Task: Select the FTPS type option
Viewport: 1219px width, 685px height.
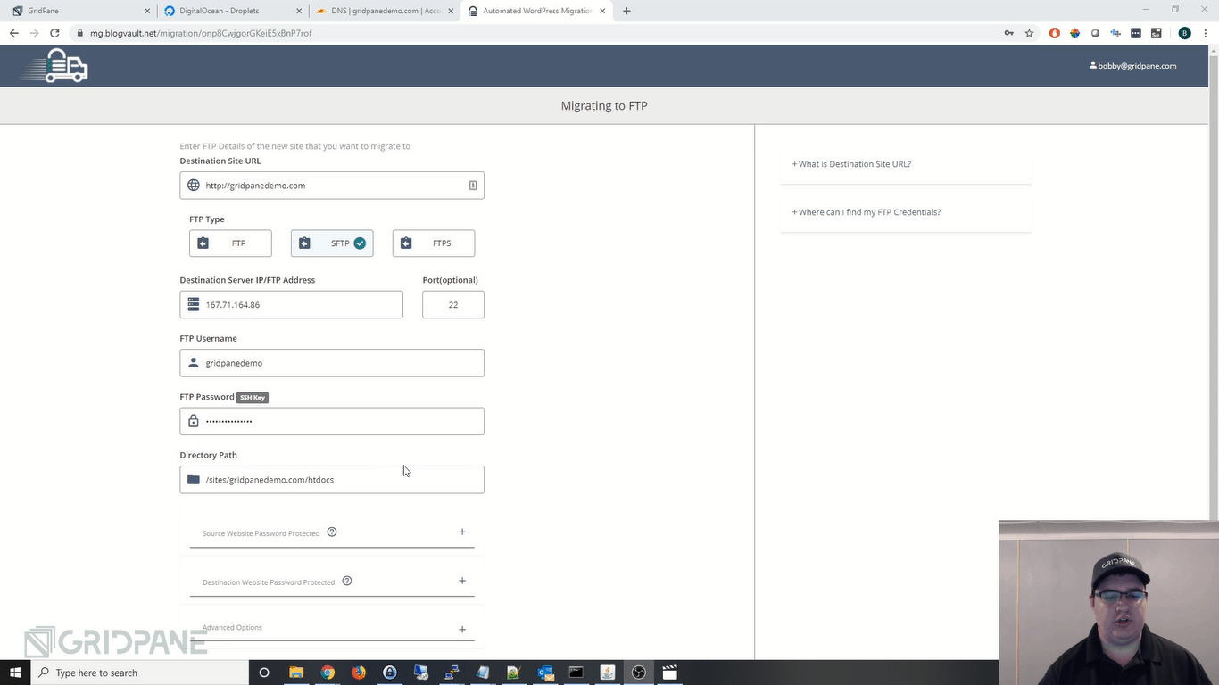Action: [434, 243]
